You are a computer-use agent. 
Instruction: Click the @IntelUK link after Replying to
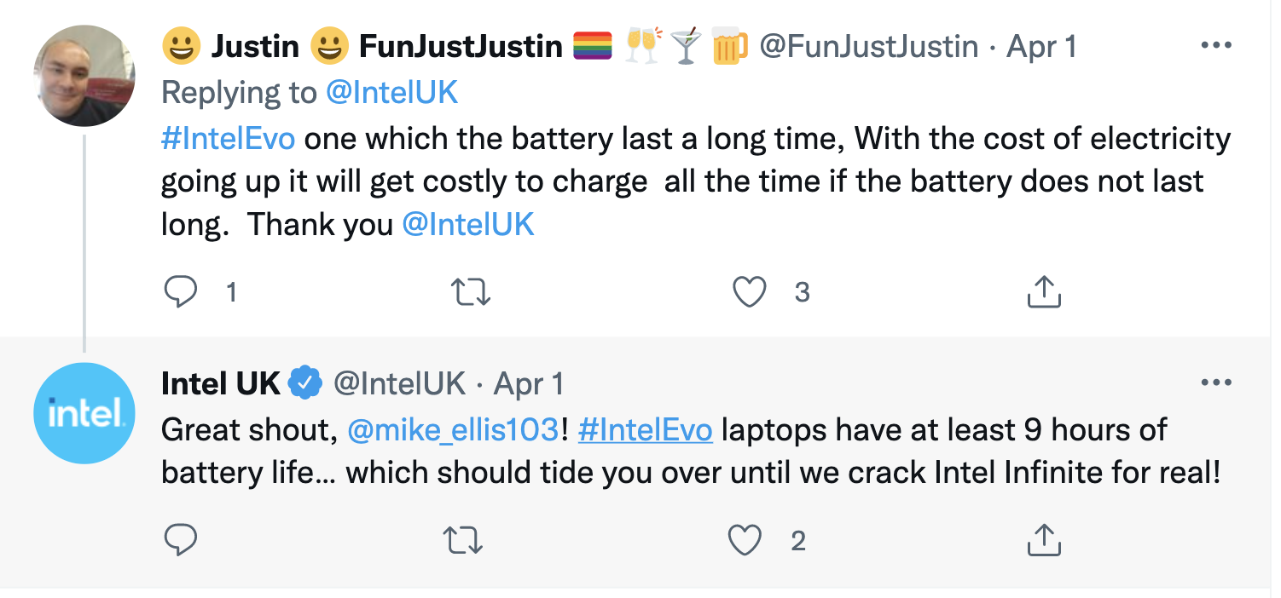(392, 93)
